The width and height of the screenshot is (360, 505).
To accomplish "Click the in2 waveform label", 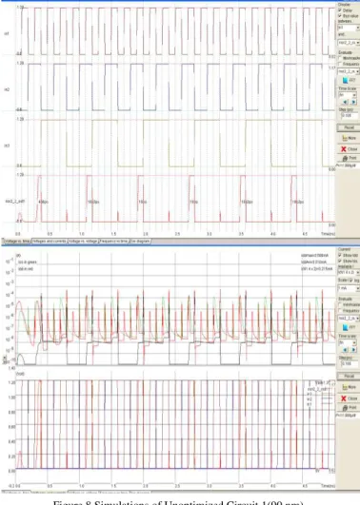I will [x=7, y=89].
